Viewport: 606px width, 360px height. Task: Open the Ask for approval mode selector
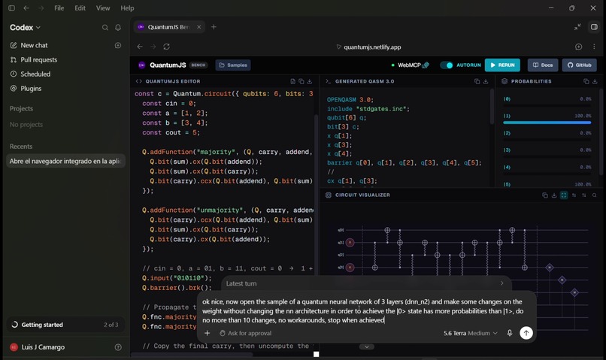click(245, 333)
